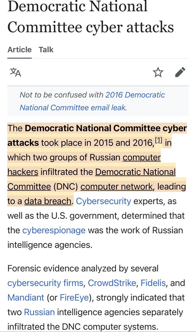Click the computer network link
Viewport: 196px width, 332px height.
click(x=116, y=186)
